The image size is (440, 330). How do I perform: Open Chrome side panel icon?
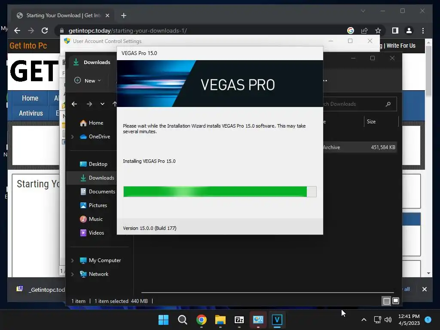click(x=395, y=31)
